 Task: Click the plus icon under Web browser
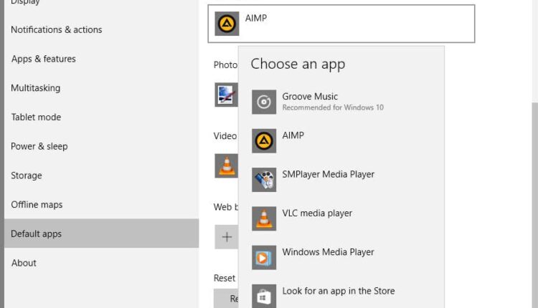pyautogui.click(x=227, y=237)
